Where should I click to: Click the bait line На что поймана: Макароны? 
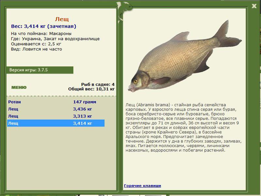[x=41, y=34]
